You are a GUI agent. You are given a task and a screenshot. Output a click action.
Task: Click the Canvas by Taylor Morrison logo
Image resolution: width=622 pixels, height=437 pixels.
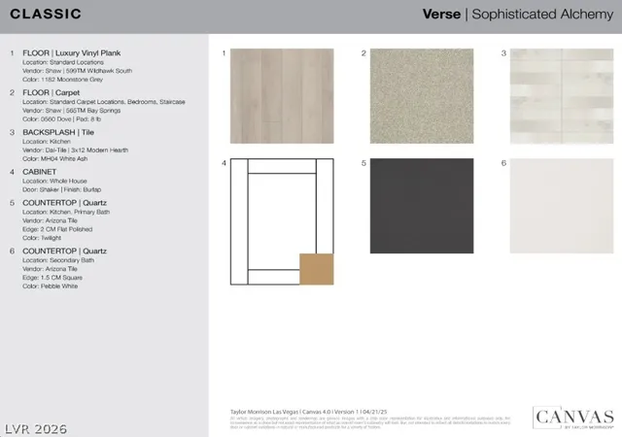click(x=573, y=418)
